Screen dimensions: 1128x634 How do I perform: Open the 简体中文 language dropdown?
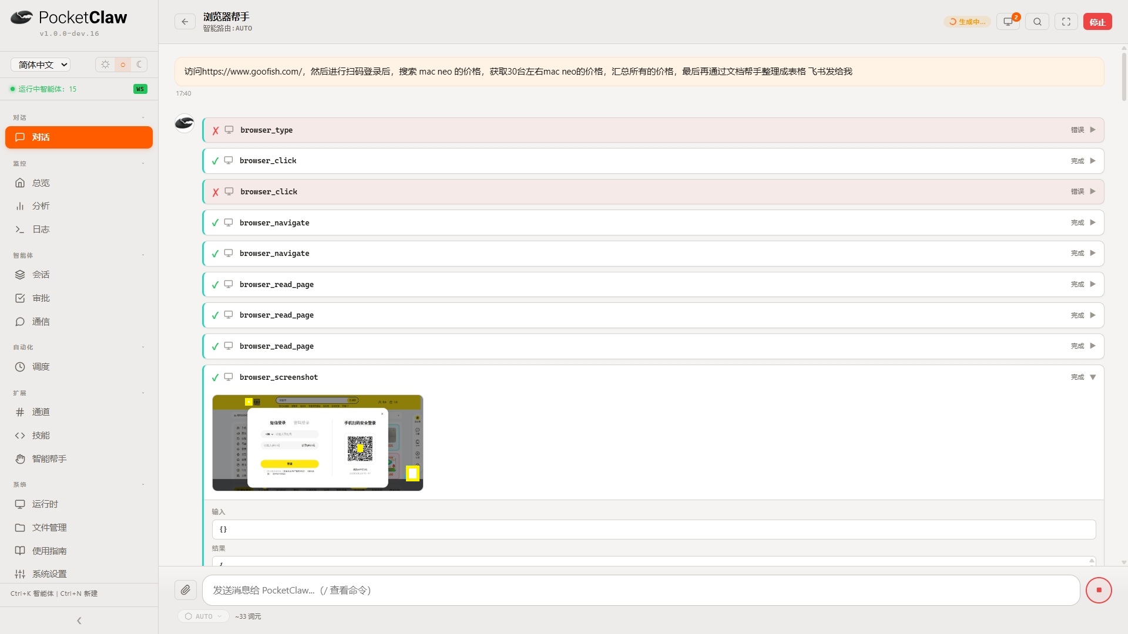(x=41, y=65)
